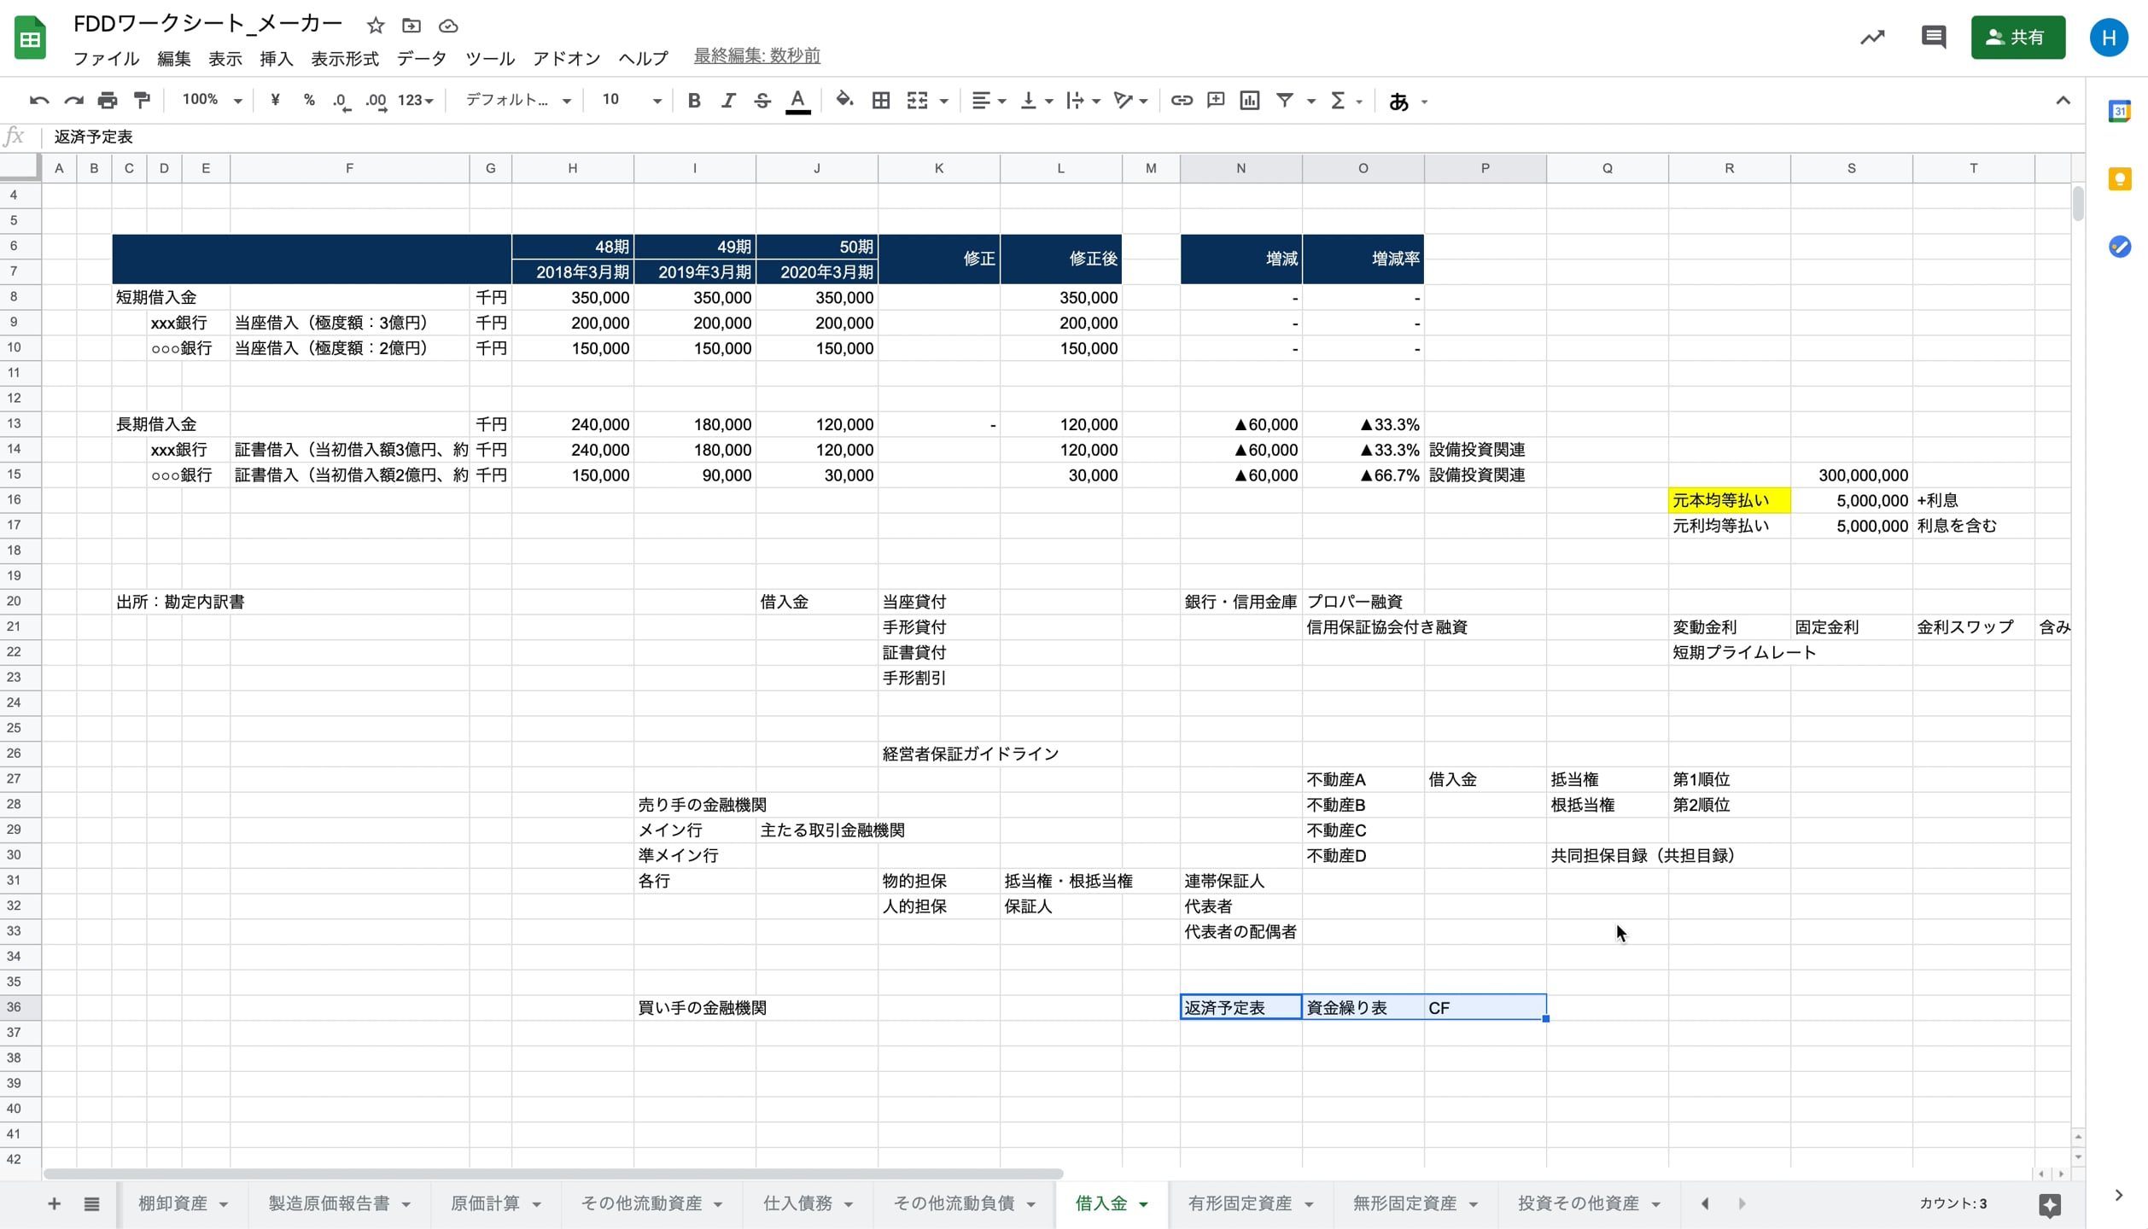2148x1229 pixels.
Task: Open the comment history icon
Action: (1933, 37)
